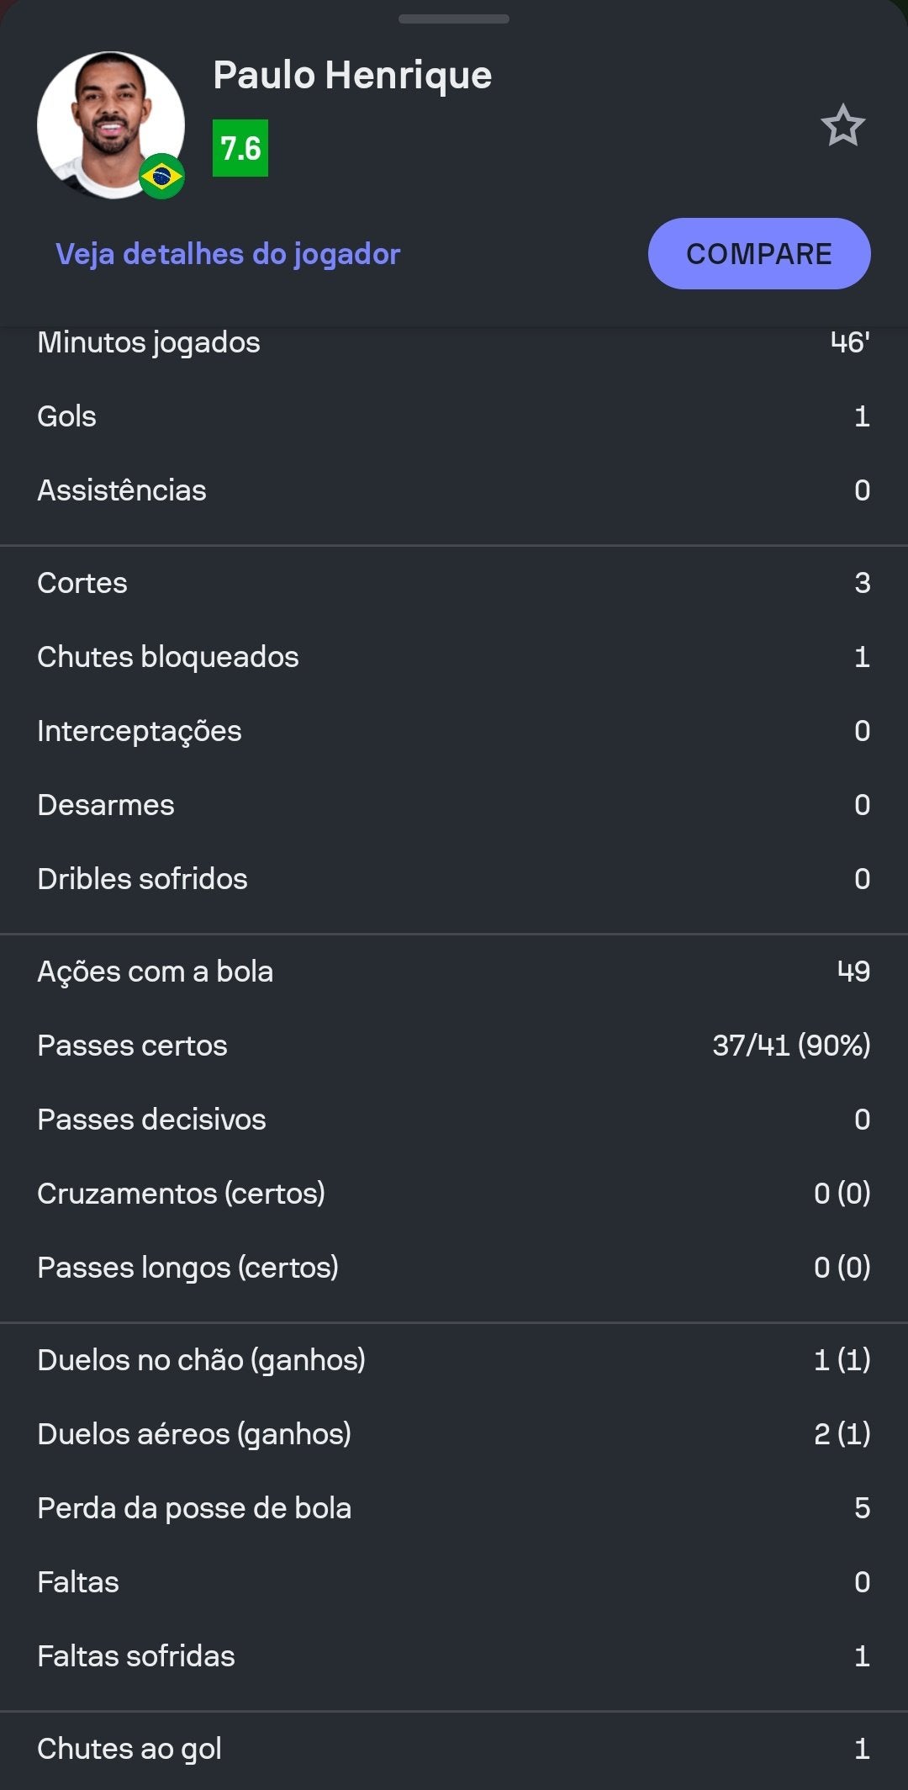
Task: Select the Gols stat row
Action: 454,416
